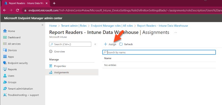222x105 pixels.
Task: Click the No entries row text
Action: pyautogui.click(x=110, y=65)
